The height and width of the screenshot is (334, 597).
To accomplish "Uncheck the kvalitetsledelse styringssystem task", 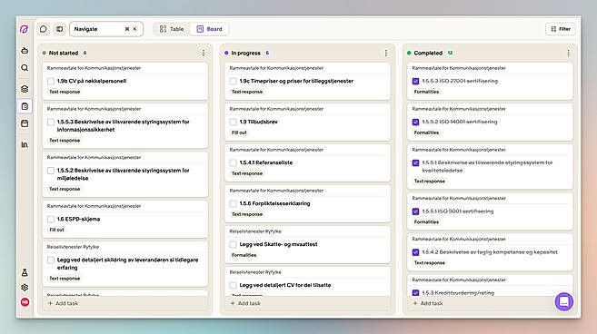I will (x=416, y=162).
